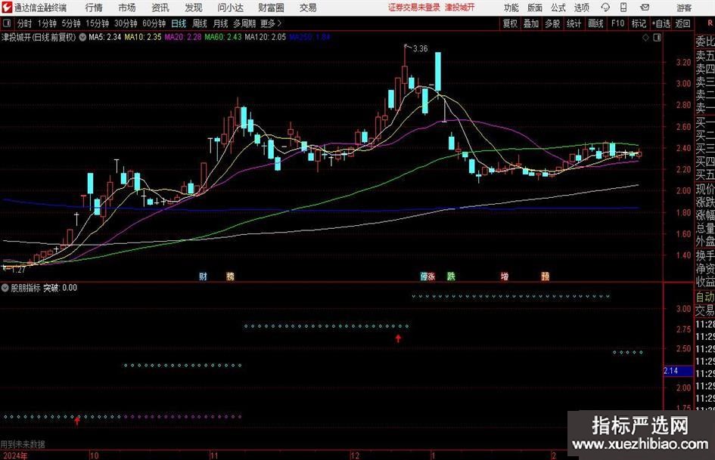Screen dimensions: 715x460
Task: Open the mail message icon
Action: [x=645, y=8]
